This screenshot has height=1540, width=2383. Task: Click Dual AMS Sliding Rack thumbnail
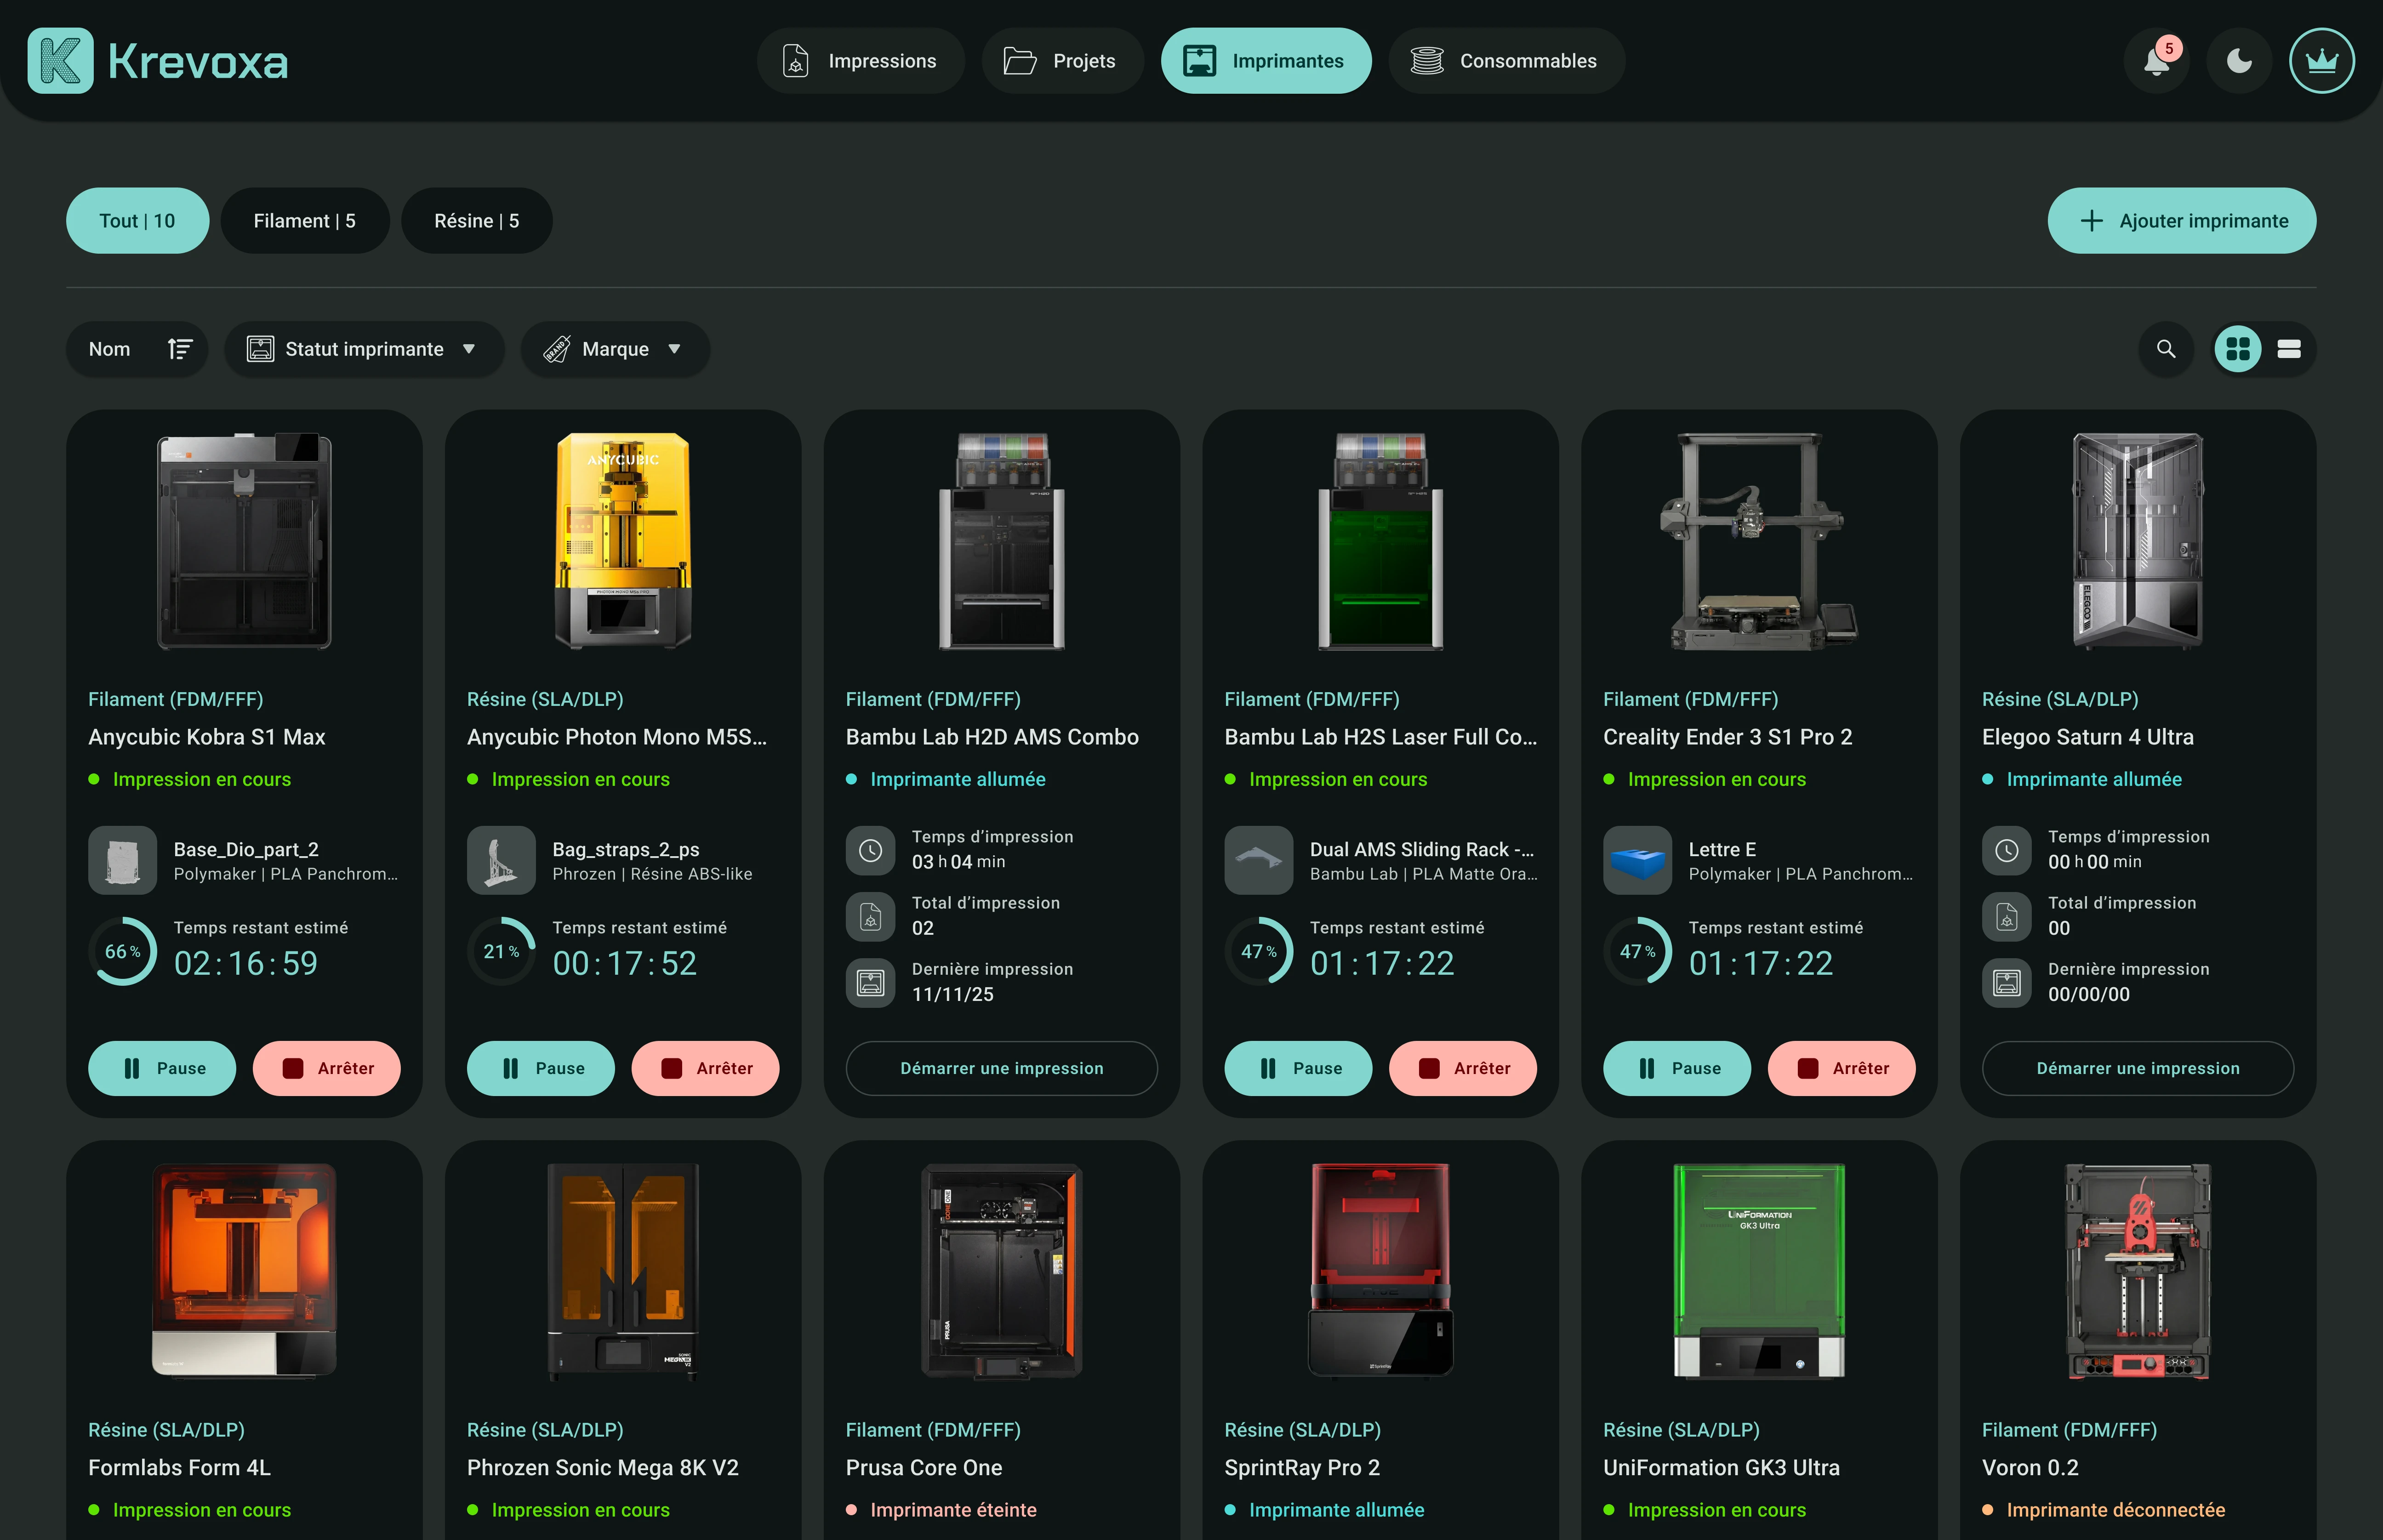coord(1259,860)
